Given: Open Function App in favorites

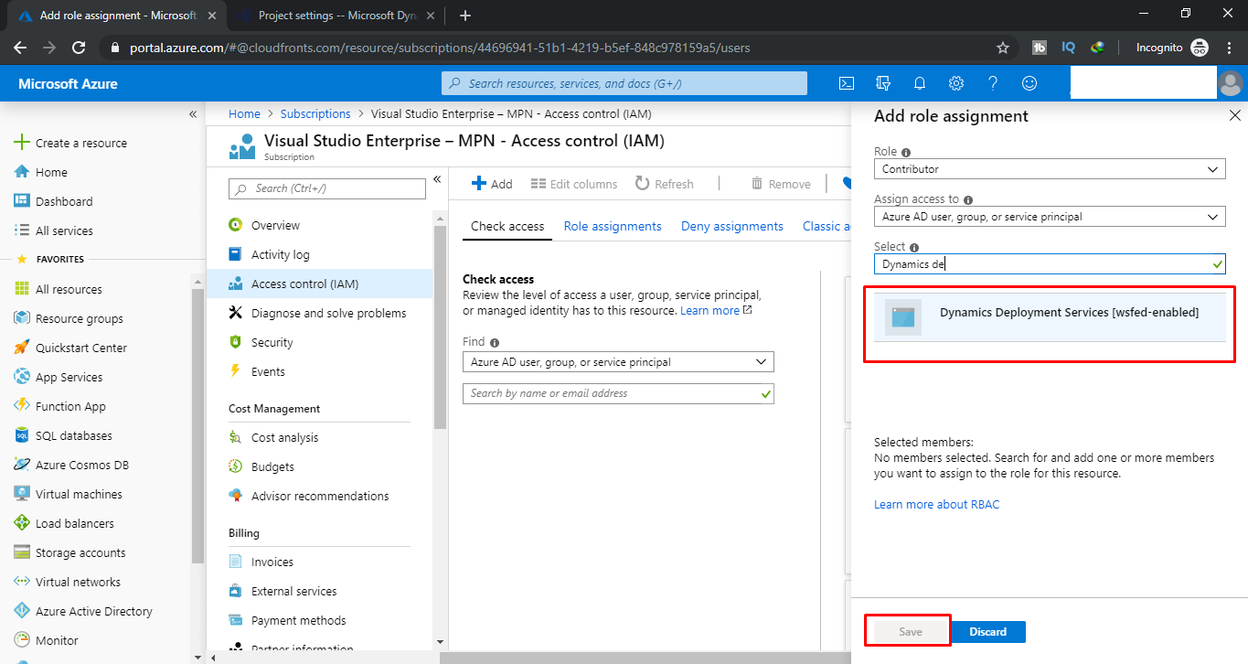Looking at the screenshot, I should click(x=70, y=406).
